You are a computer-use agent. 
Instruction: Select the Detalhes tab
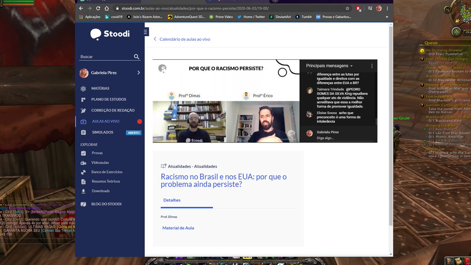[x=172, y=200]
